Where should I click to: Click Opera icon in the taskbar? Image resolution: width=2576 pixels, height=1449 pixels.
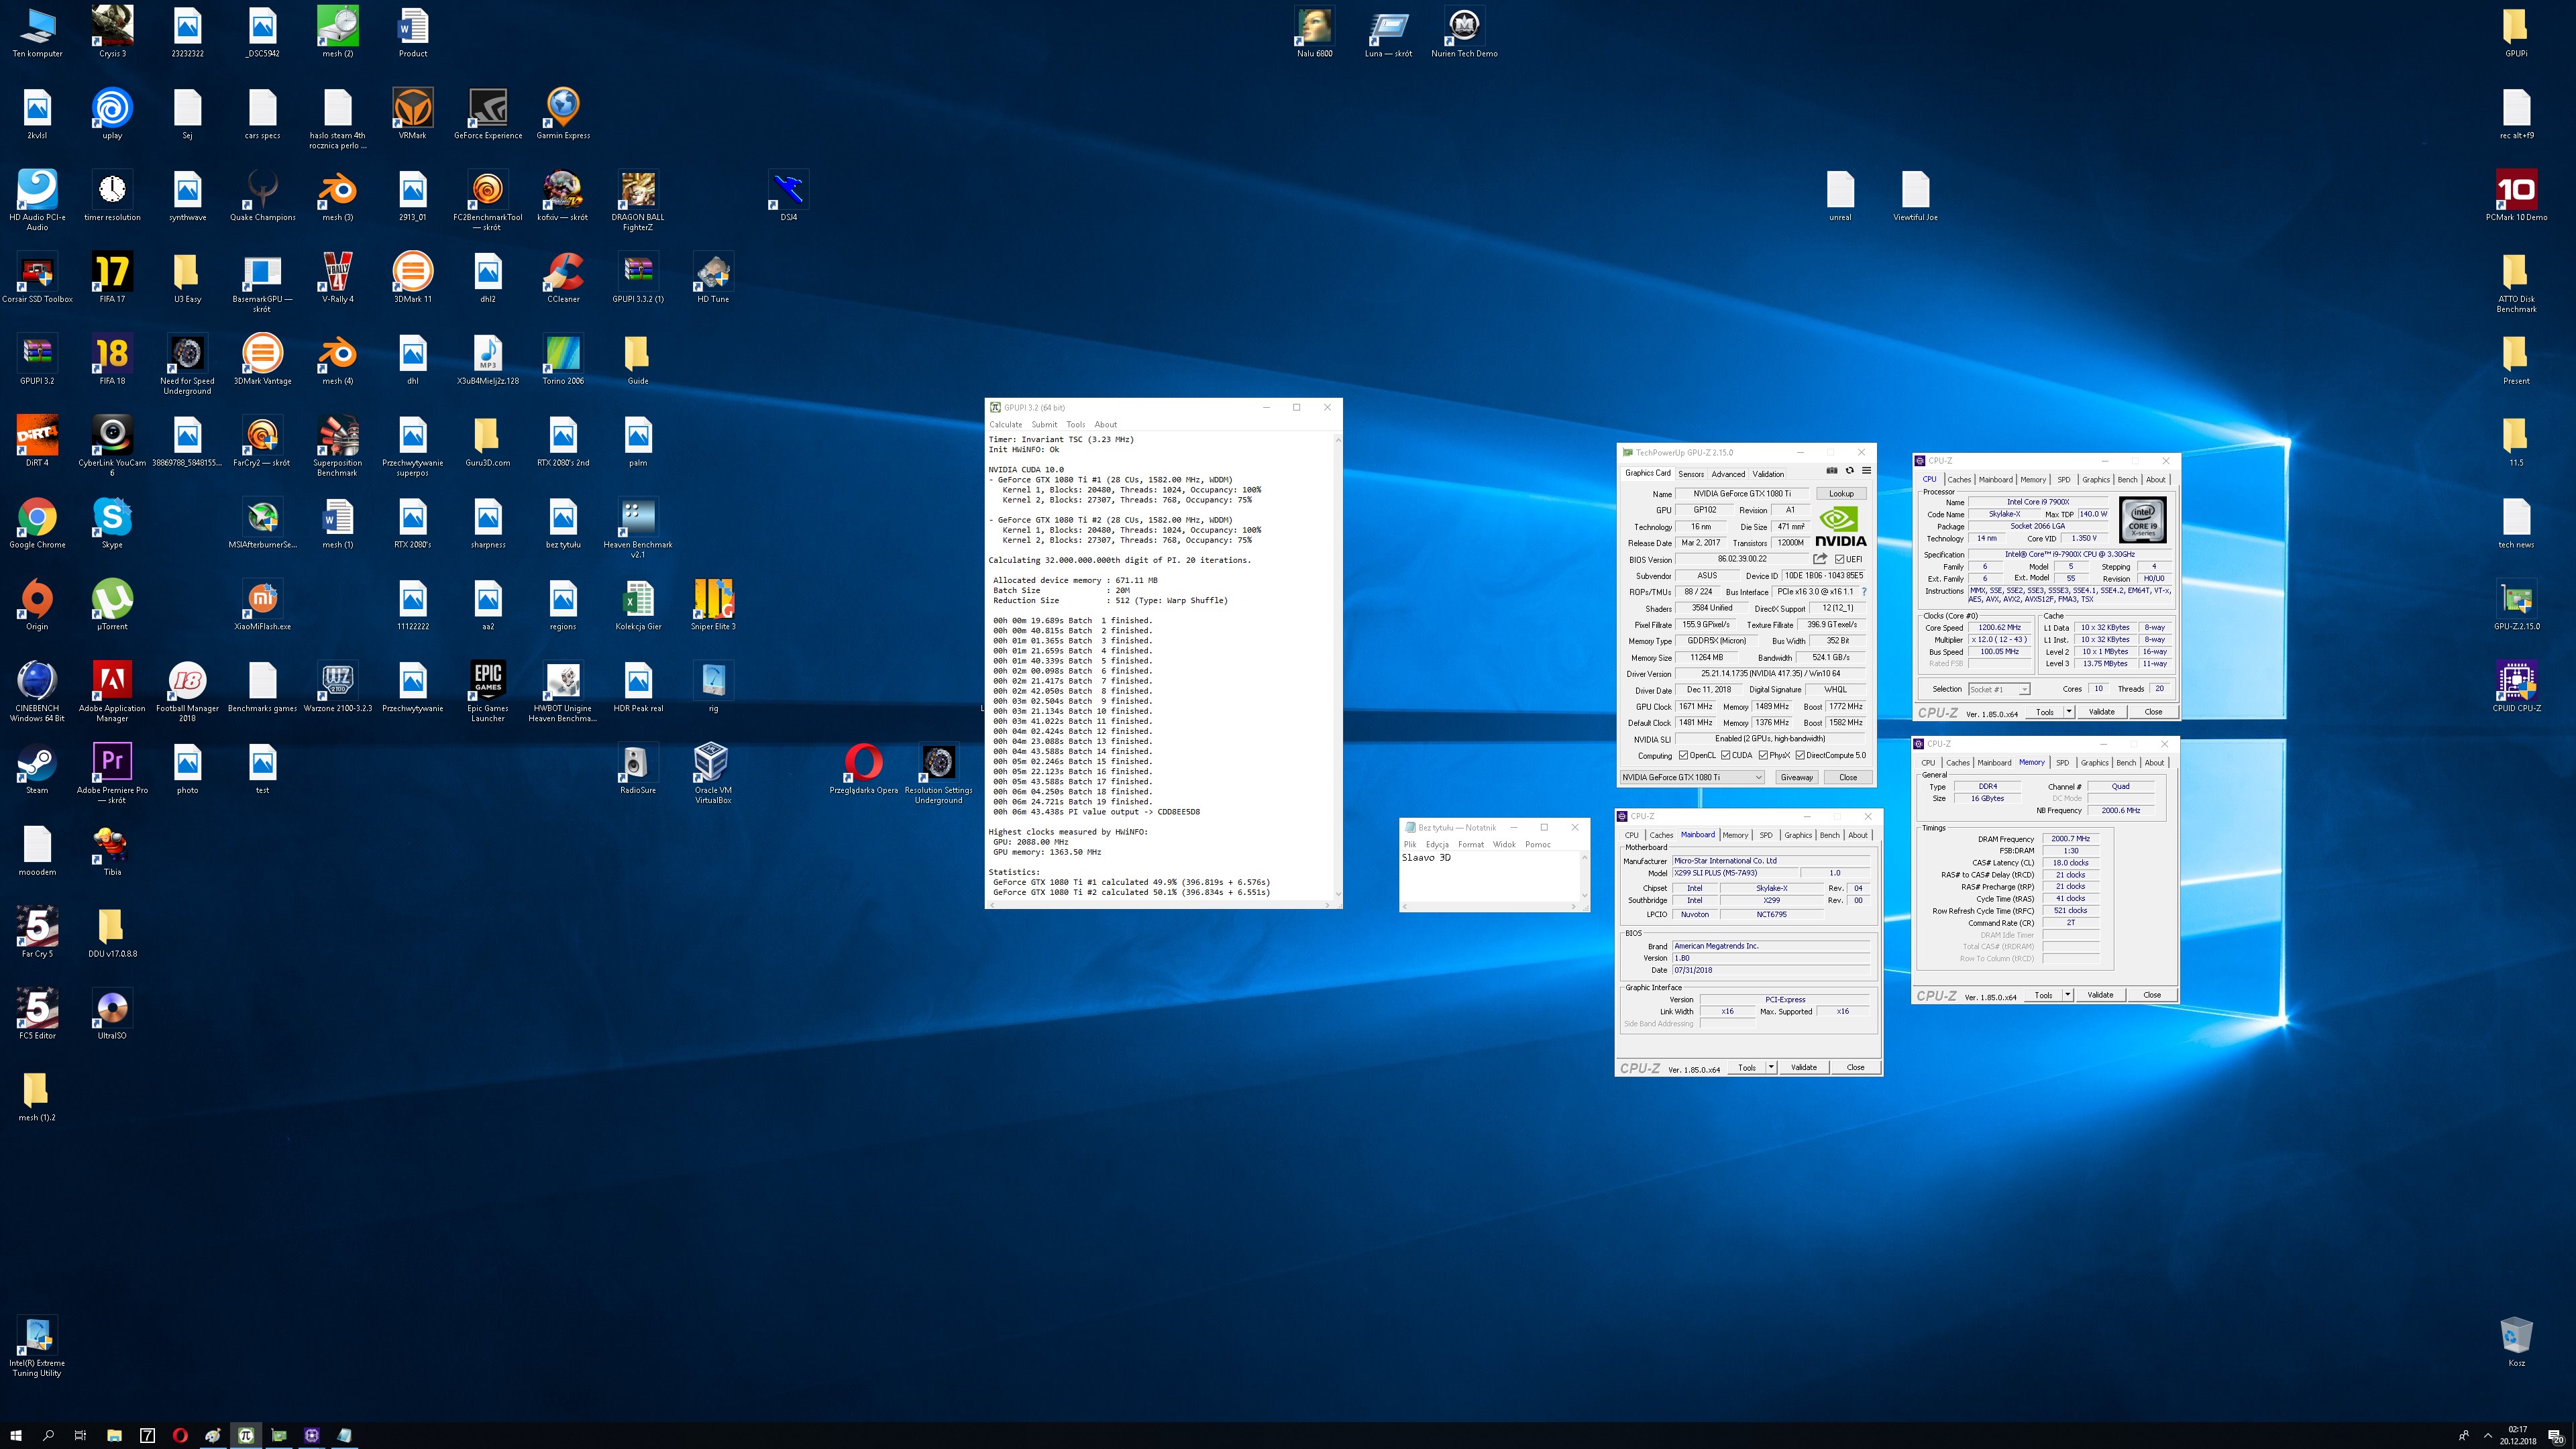(180, 1435)
